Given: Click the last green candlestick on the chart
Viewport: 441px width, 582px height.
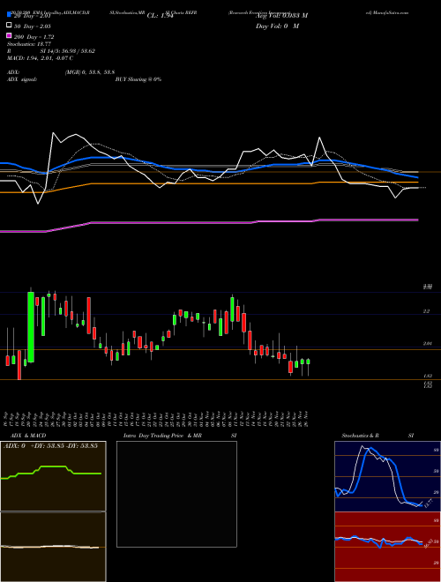Looking at the screenshot, I should (308, 362).
